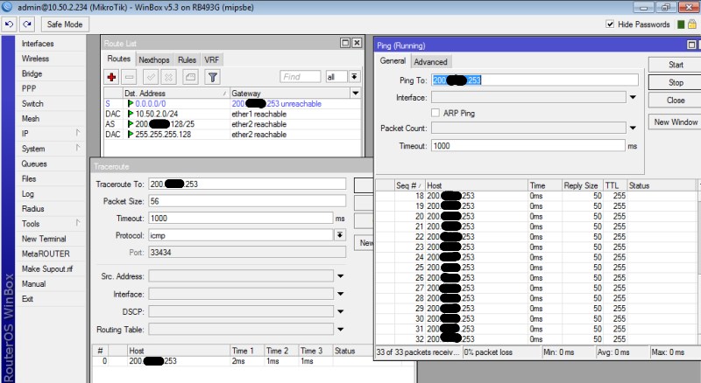Enable route using the checkmark icon

(x=151, y=77)
